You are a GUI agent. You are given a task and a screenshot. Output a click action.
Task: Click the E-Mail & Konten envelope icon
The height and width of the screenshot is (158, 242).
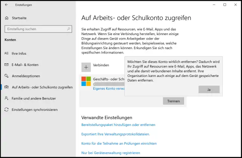[x=6, y=64]
